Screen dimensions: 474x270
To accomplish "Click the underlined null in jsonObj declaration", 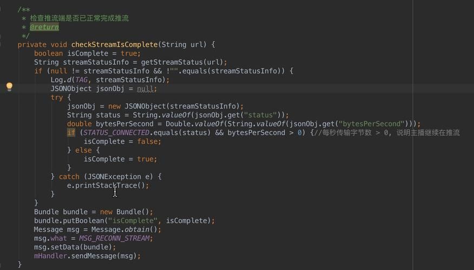I will [x=146, y=89].
